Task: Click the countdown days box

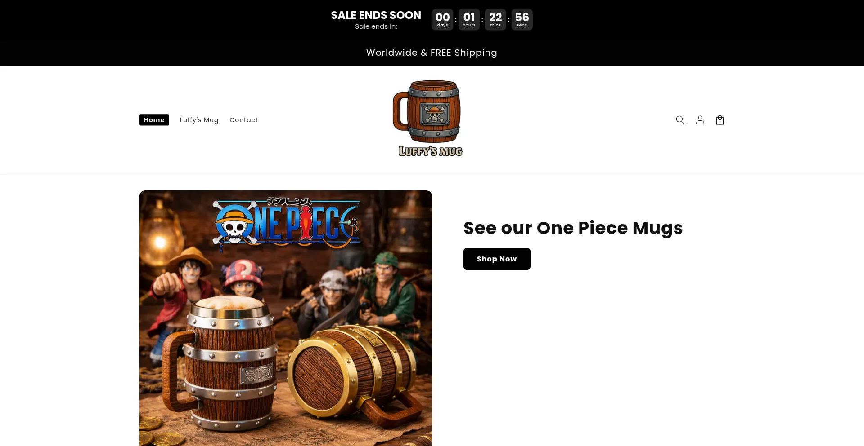Action: [442, 20]
